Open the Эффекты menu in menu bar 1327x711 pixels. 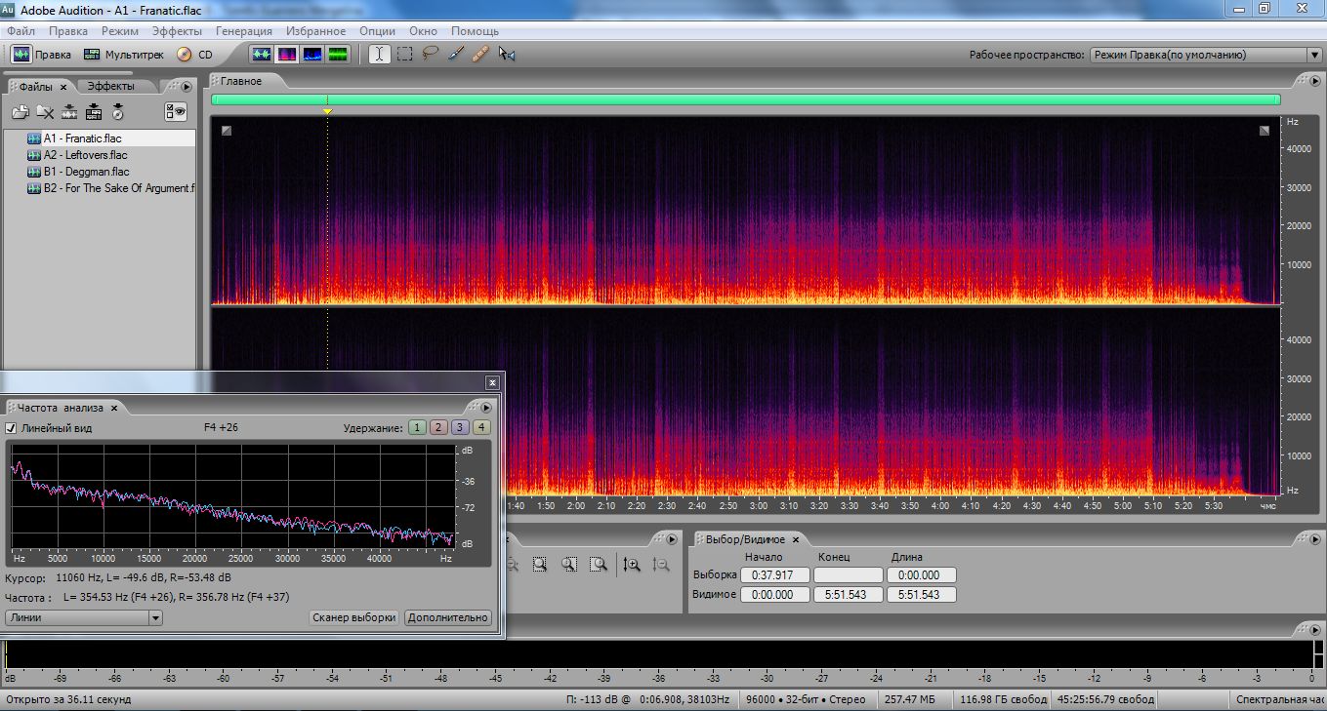[x=177, y=31]
